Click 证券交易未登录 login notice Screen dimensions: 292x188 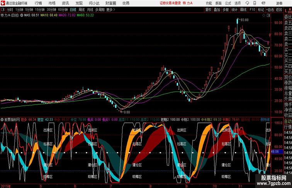(170, 3)
